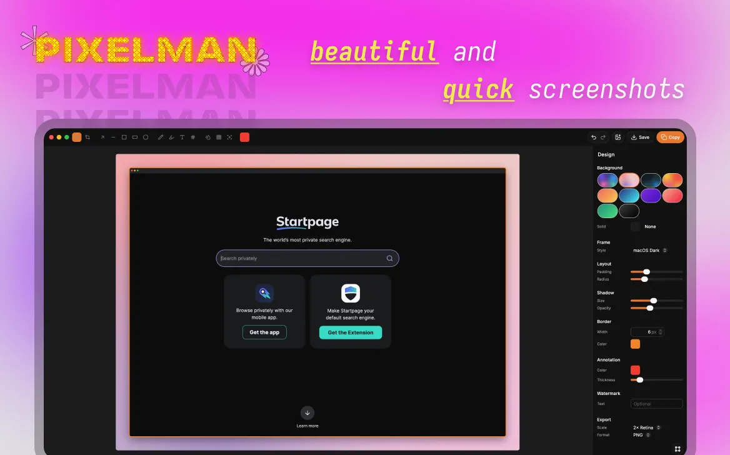Select the pixelate grid tool
730x455 pixels.
(219, 137)
